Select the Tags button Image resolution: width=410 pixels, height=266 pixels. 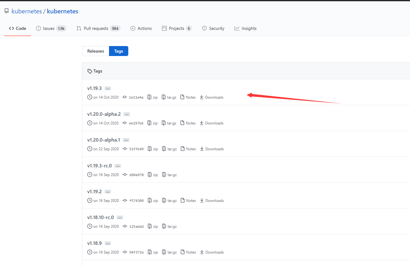[x=119, y=51]
